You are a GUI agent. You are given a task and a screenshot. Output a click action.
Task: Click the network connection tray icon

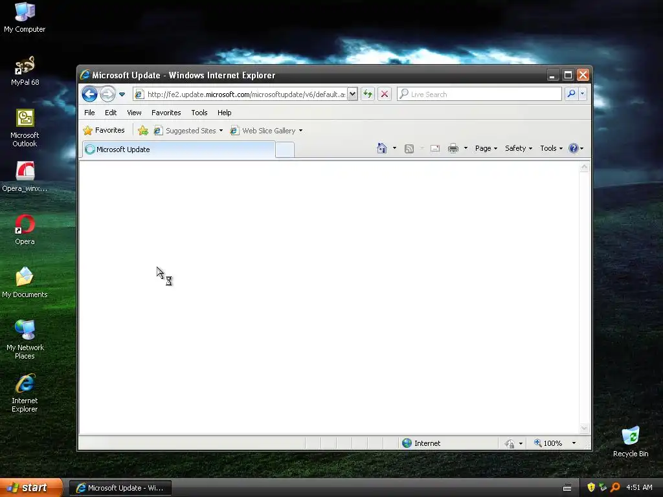(x=603, y=487)
